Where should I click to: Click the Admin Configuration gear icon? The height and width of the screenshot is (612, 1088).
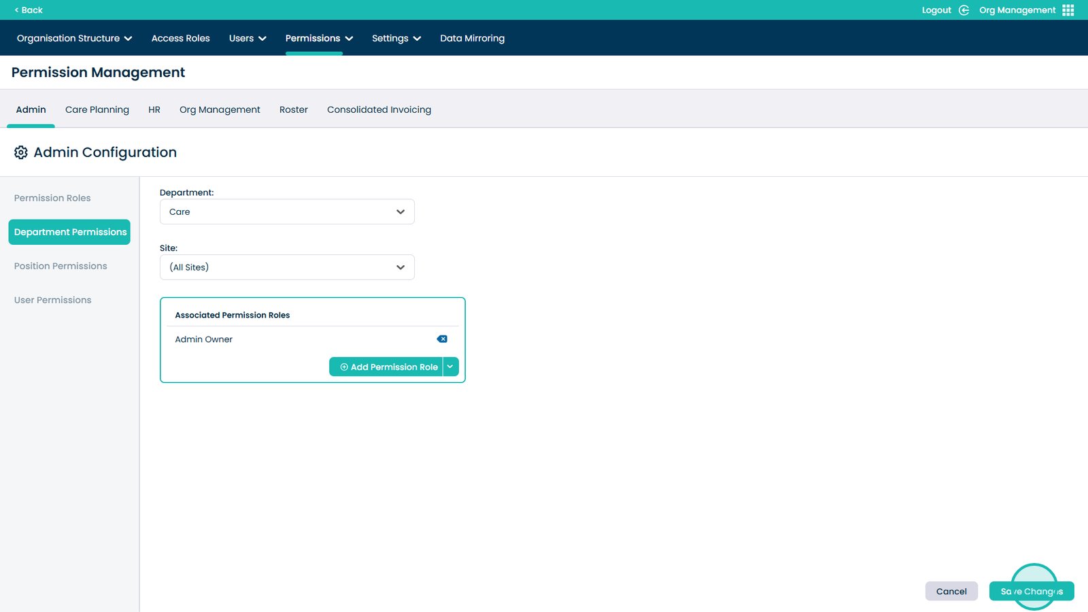(x=21, y=152)
